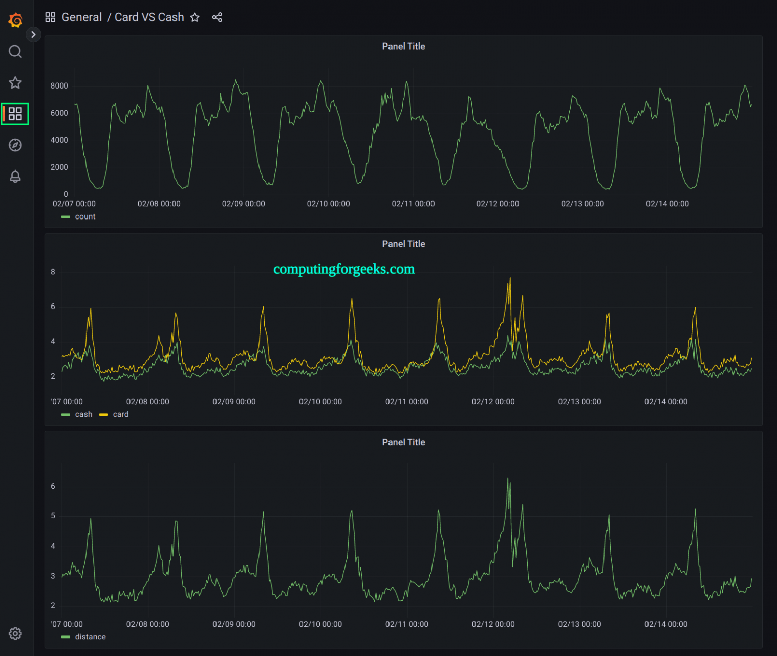Expand the sidebar with the arrow
Screen dimensions: 777x656
(33, 34)
